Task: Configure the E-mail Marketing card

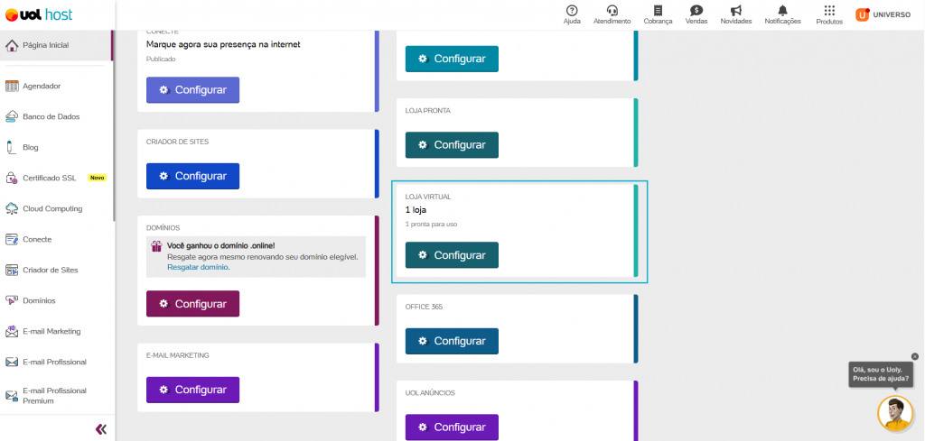Action: click(193, 390)
